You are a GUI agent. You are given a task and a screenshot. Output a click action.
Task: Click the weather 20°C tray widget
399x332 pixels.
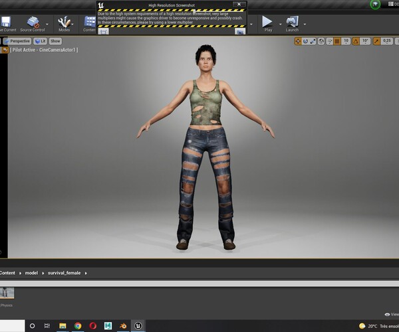pyautogui.click(x=378, y=326)
